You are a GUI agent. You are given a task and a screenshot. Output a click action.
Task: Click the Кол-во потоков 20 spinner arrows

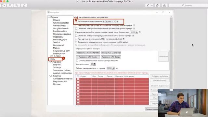pyautogui.click(x=95, y=64)
